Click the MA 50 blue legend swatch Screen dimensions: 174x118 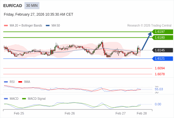[x=48, y=26]
